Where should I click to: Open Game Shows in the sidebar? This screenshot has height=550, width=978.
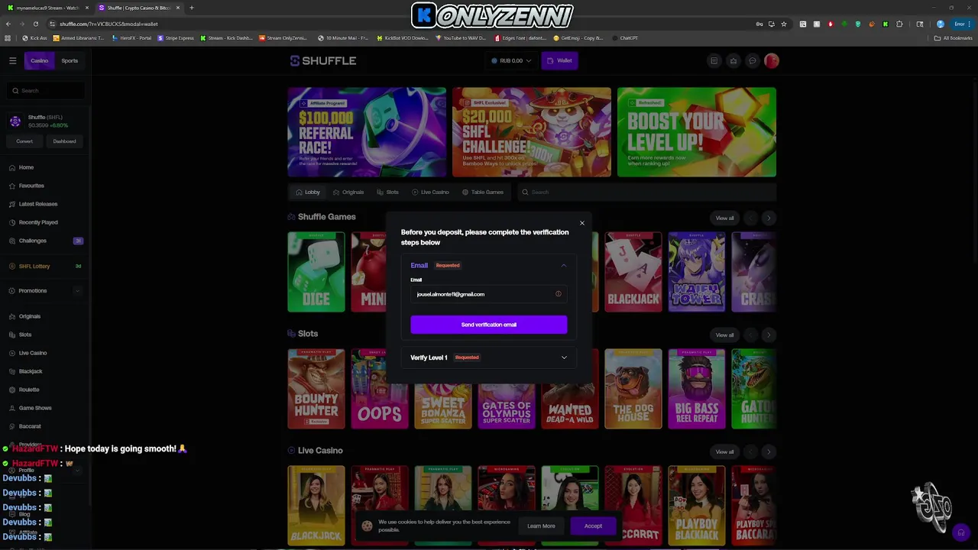pyautogui.click(x=35, y=408)
